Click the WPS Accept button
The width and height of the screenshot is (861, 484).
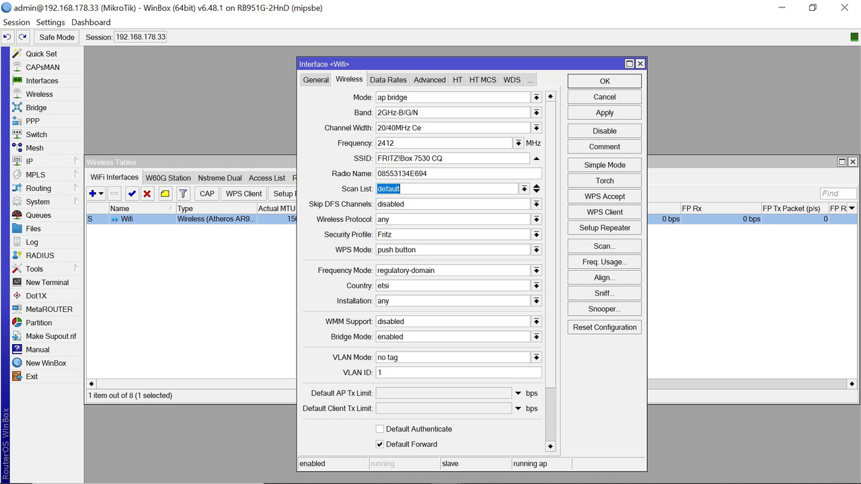click(605, 196)
